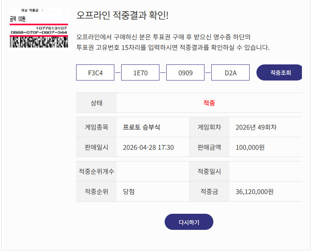Screen dimensions: 312x252
Task: Click the barcode on the receipt image
Action: pos(39,42)
